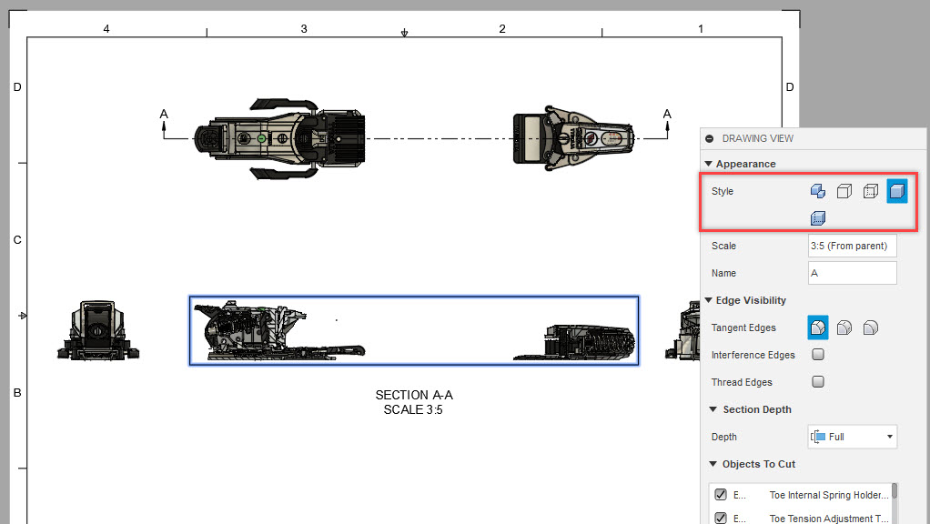Select the Visible and Hidden Edges style
This screenshot has height=524, width=930.
coord(870,191)
